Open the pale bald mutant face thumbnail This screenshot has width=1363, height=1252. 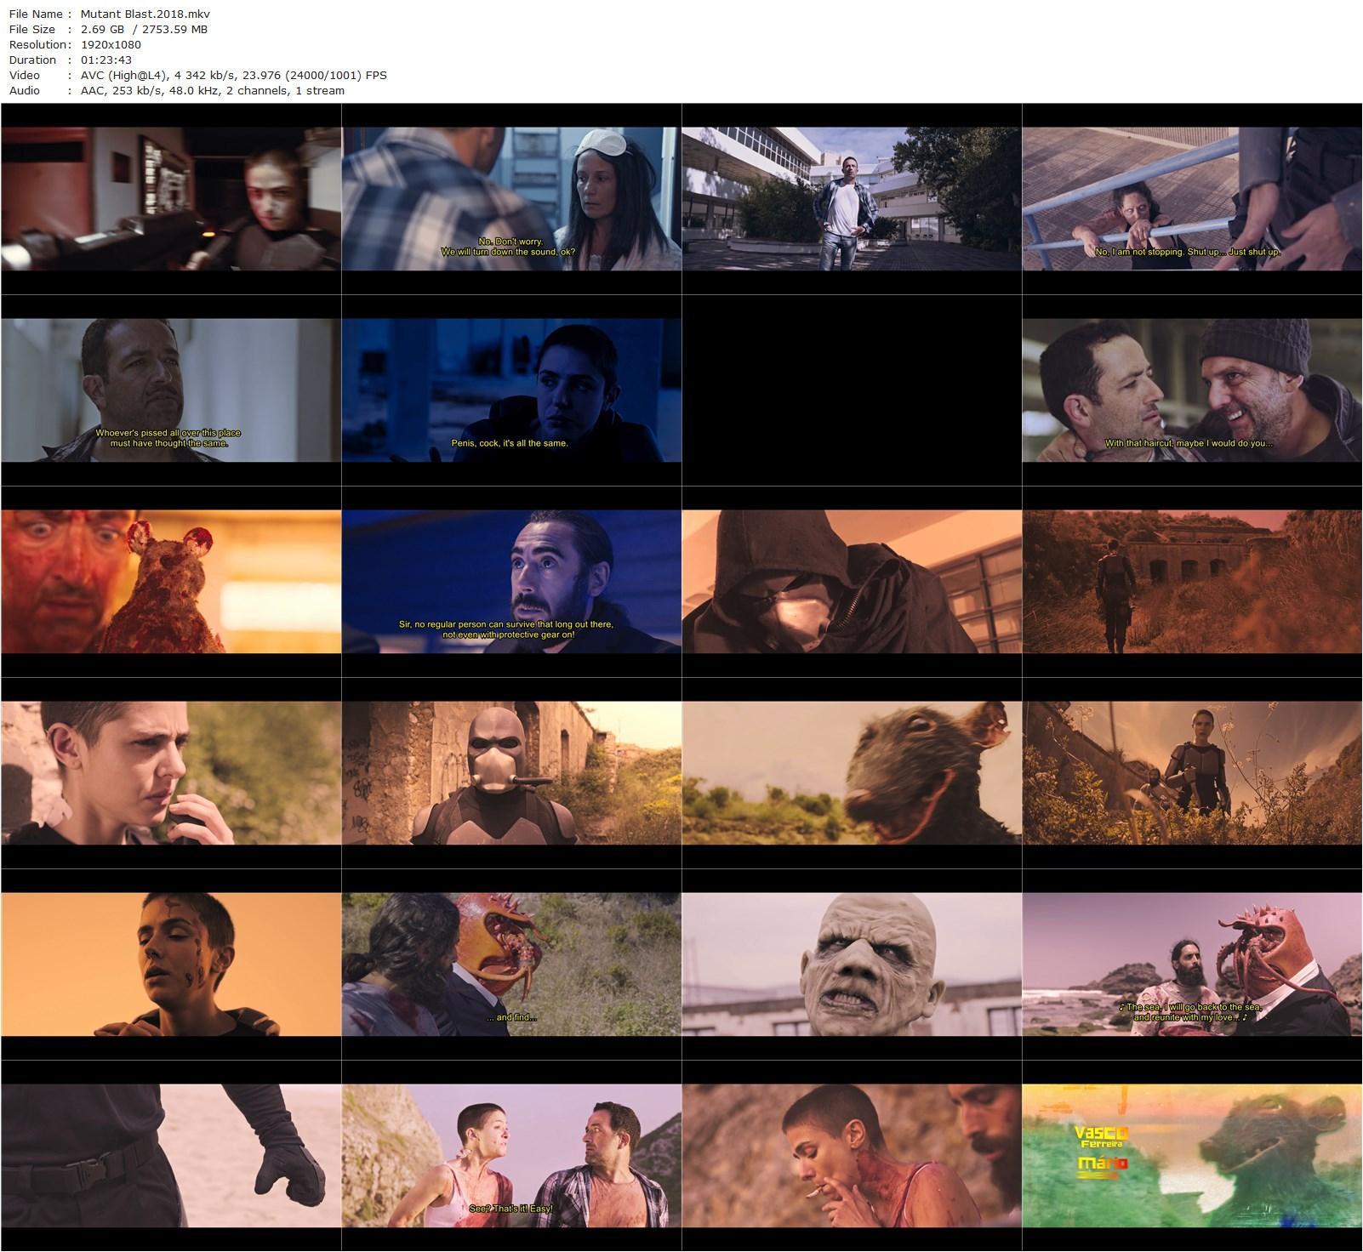pyautogui.click(x=852, y=965)
